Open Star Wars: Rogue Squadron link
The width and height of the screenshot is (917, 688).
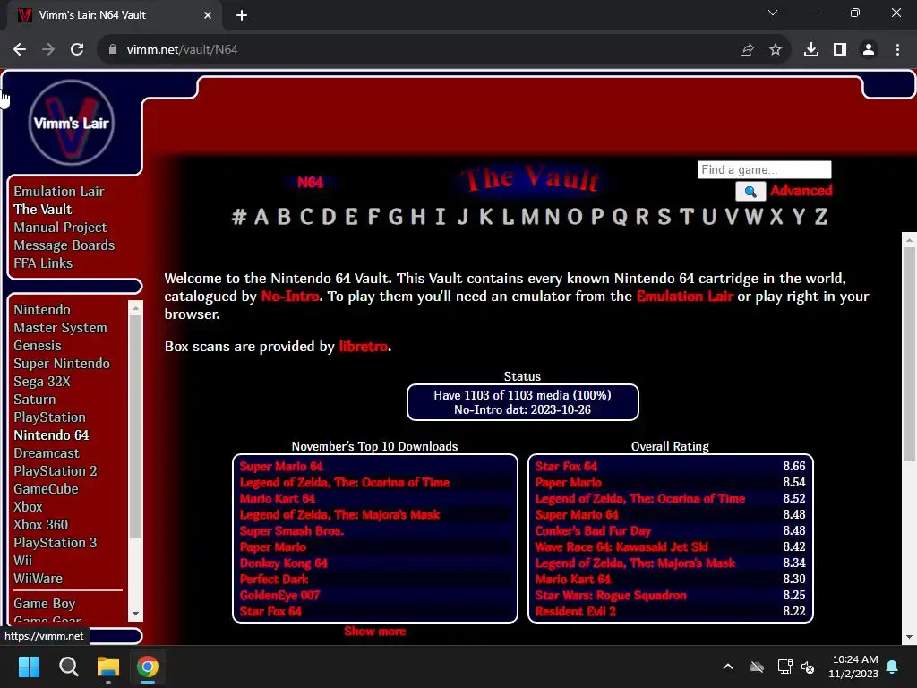coord(611,595)
